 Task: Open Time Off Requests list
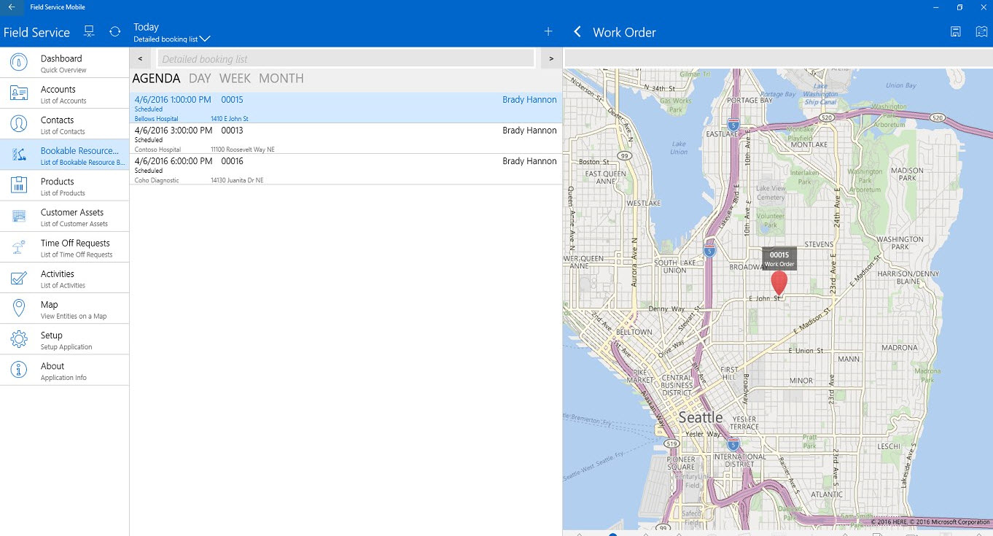(64, 247)
